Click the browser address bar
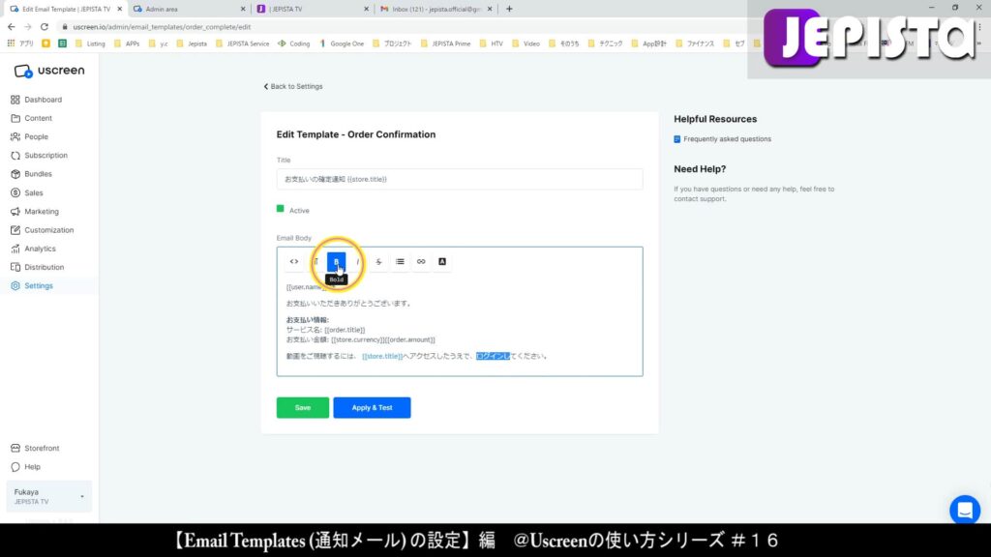Viewport: 991px width, 557px height. click(x=405, y=27)
